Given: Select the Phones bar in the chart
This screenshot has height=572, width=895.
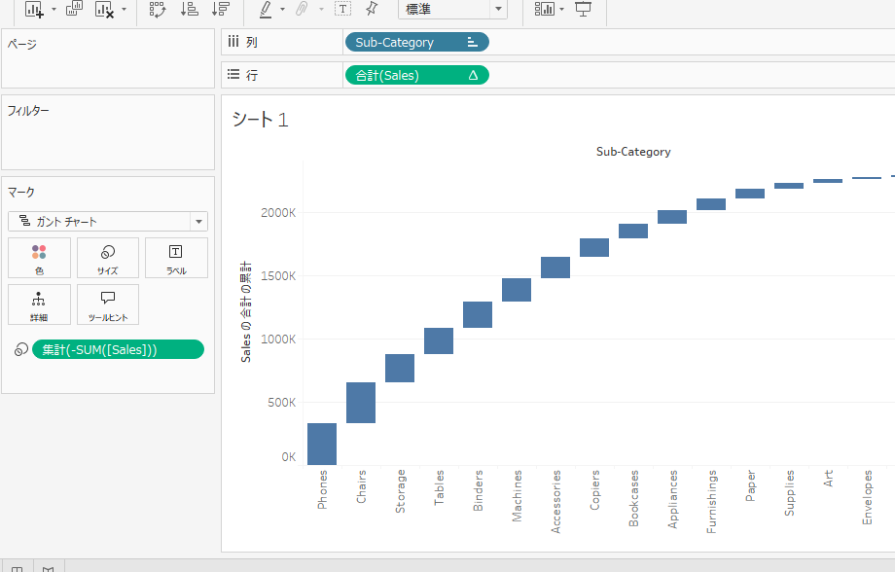Looking at the screenshot, I should [x=322, y=444].
